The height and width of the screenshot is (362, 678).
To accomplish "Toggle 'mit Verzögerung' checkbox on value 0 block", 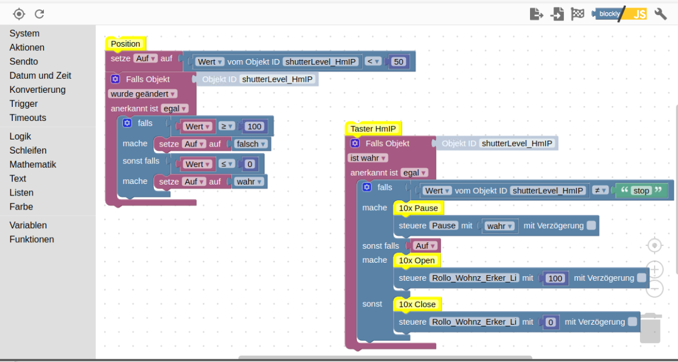I will point(632,322).
